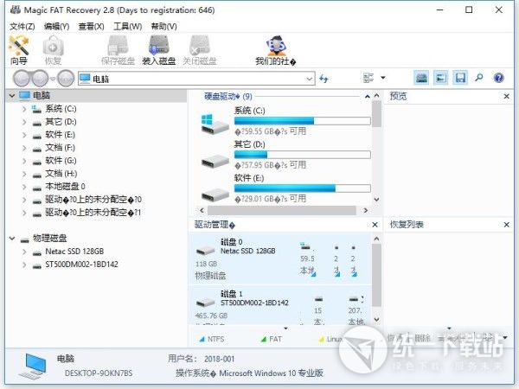Open the 查看(X) menu
Image resolution: width=519 pixels, height=389 pixels.
(x=91, y=27)
